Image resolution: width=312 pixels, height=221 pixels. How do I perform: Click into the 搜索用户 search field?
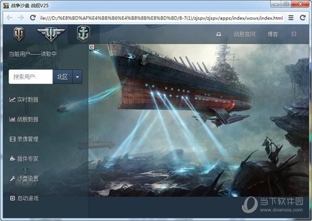pos(31,77)
